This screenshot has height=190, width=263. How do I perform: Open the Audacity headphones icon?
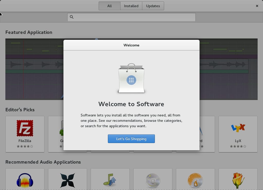(25, 180)
